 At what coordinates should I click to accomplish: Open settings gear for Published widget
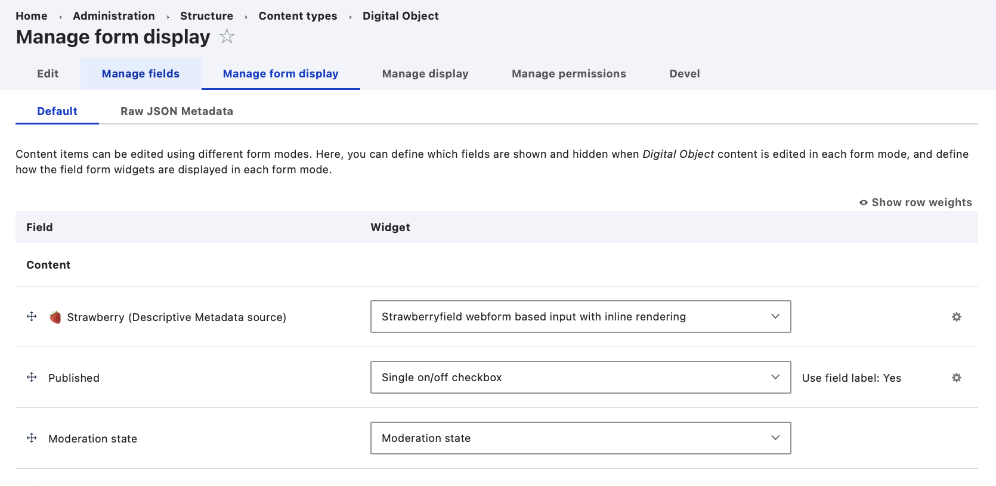pyautogui.click(x=956, y=378)
